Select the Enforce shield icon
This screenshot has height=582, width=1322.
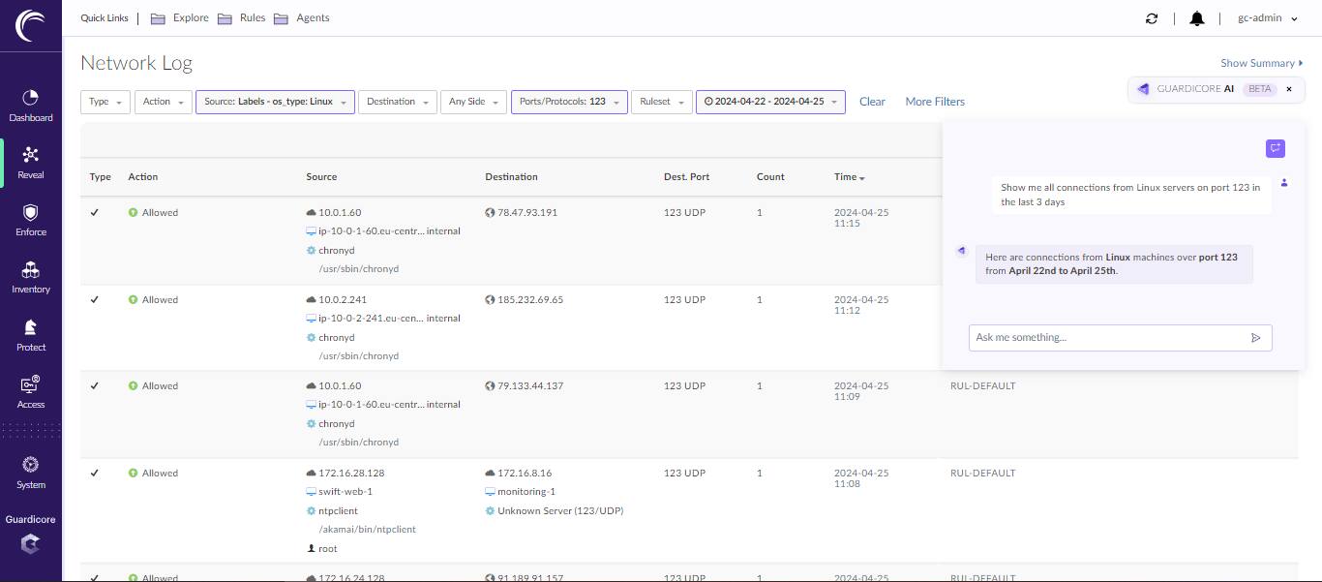tap(30, 213)
